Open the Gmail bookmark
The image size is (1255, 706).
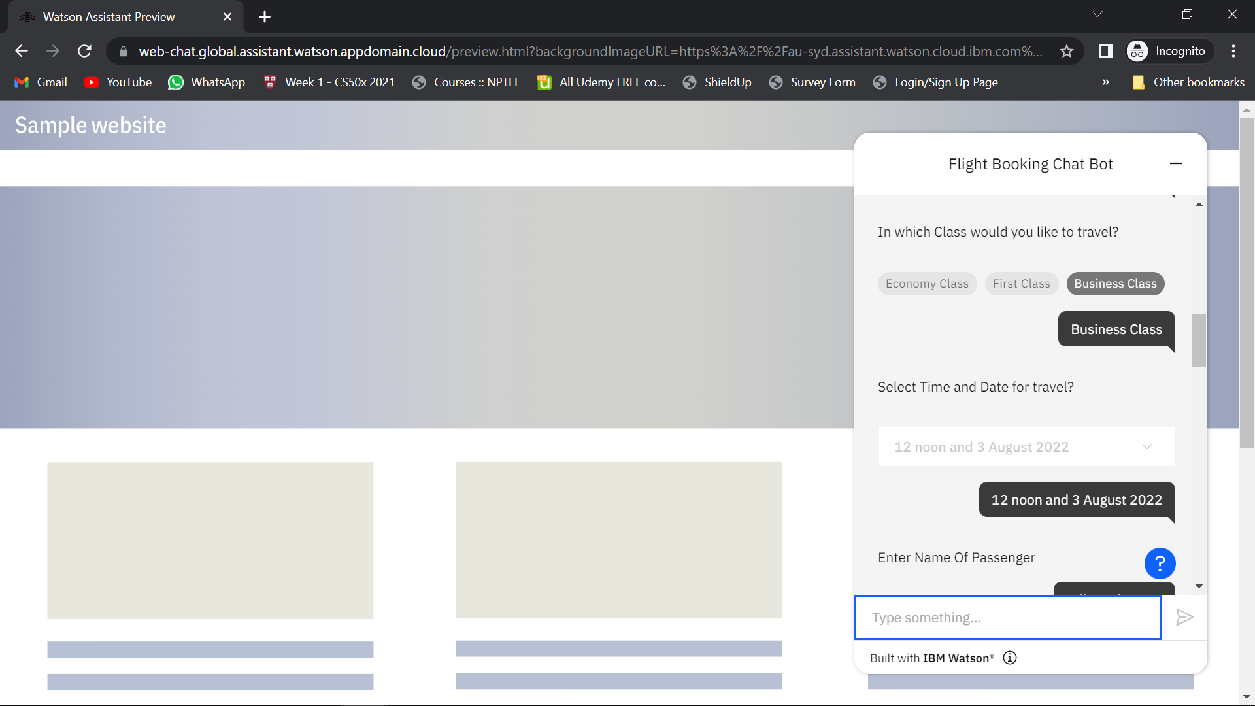click(x=41, y=82)
